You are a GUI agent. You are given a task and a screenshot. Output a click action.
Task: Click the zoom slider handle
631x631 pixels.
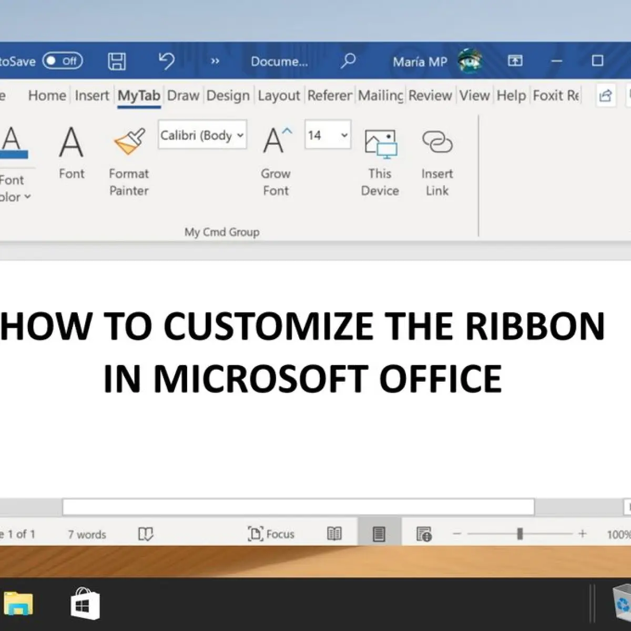pyautogui.click(x=520, y=534)
